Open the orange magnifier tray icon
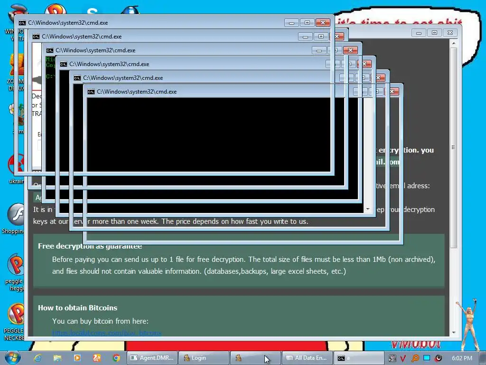Image resolution: width=486 pixels, height=365 pixels. (415, 358)
